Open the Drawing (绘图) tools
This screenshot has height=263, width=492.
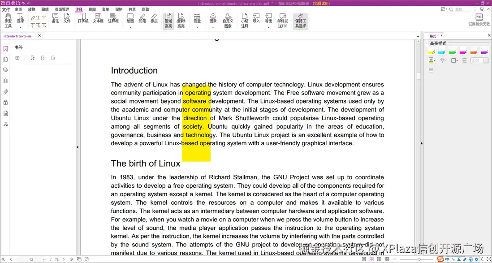pyautogui.click(x=130, y=18)
